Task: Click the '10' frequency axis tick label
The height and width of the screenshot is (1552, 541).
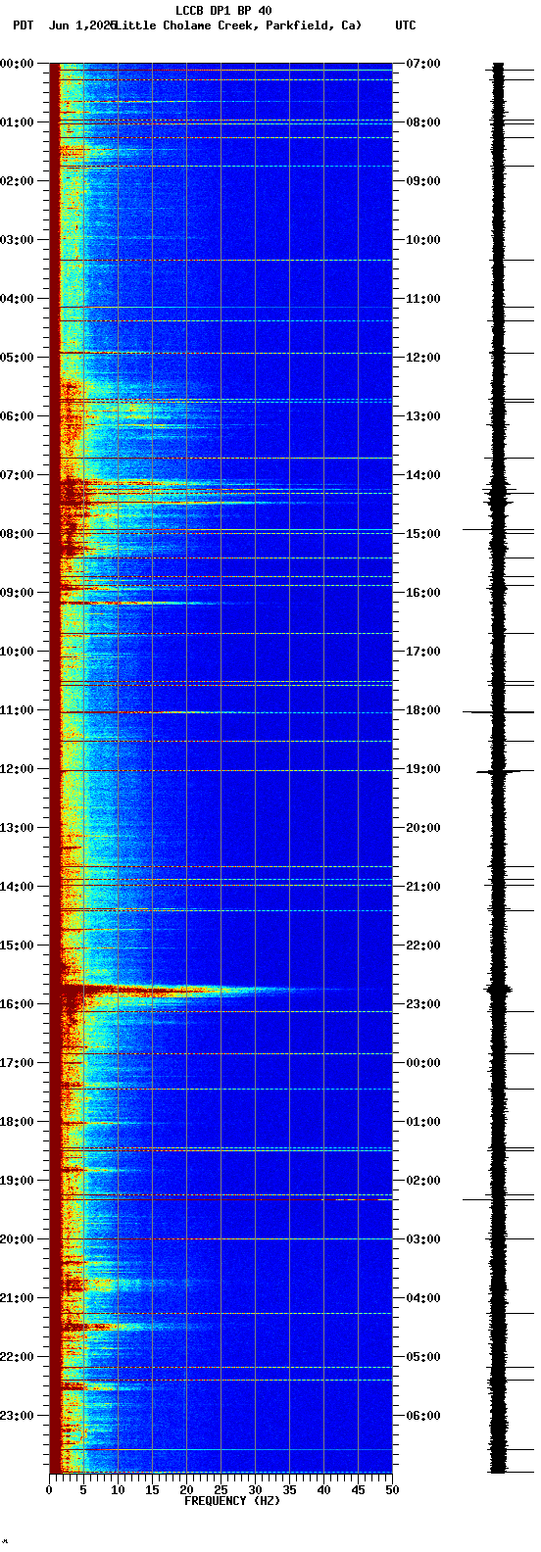Action: click(x=118, y=1490)
